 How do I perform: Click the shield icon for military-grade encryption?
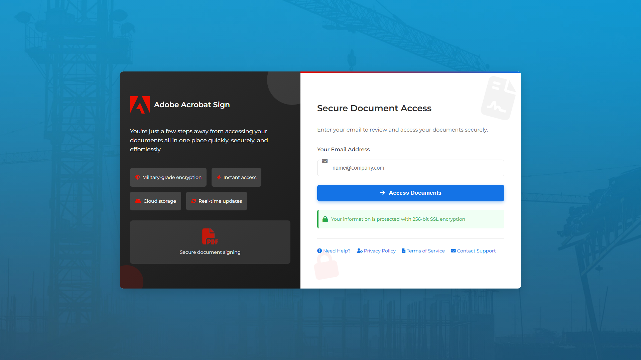(x=137, y=177)
